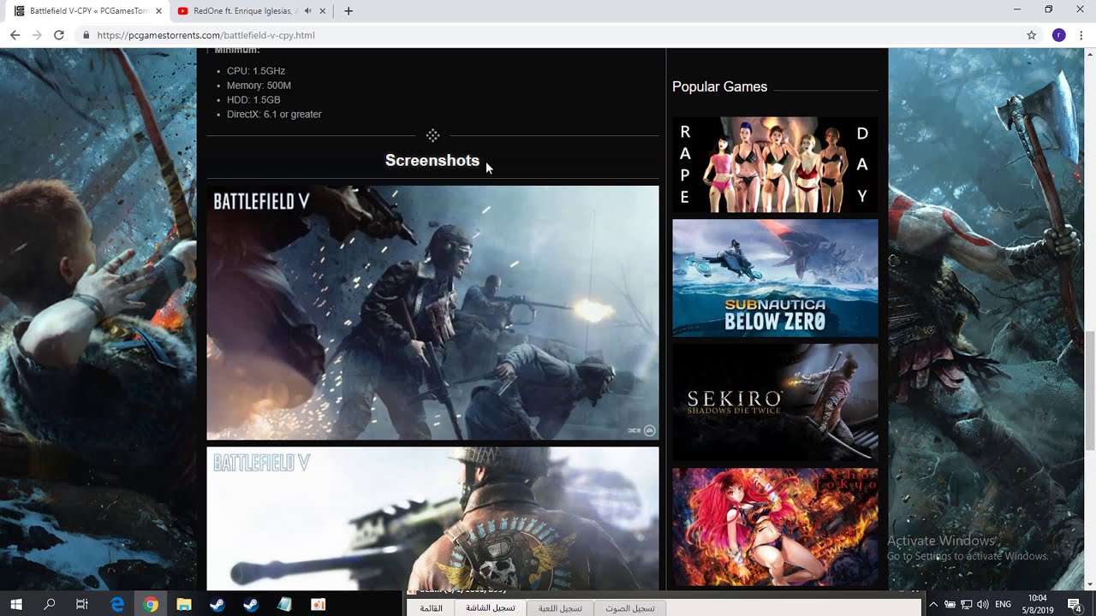Open first Battlefield V screenshot
1096x616 pixels.
coord(432,312)
